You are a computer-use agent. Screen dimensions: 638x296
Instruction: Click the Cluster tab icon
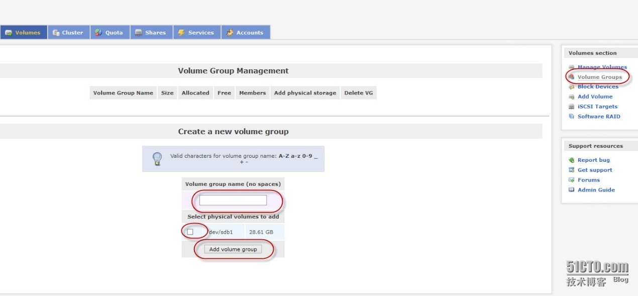click(x=56, y=33)
